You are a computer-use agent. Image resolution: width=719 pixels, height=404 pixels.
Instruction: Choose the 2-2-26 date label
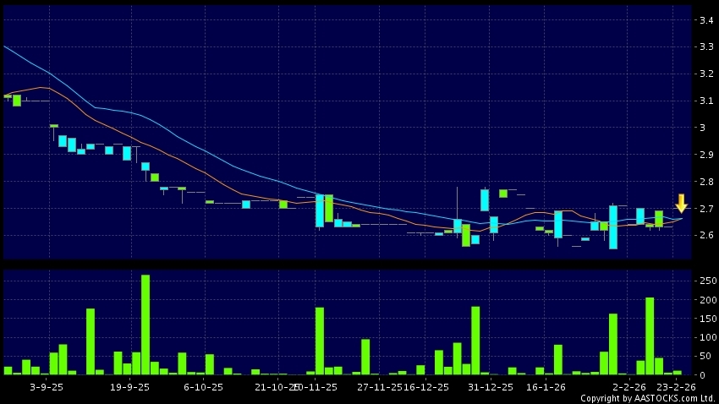[x=629, y=386]
